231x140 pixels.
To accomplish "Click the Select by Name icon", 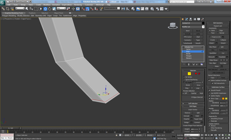I will coord(31,9).
